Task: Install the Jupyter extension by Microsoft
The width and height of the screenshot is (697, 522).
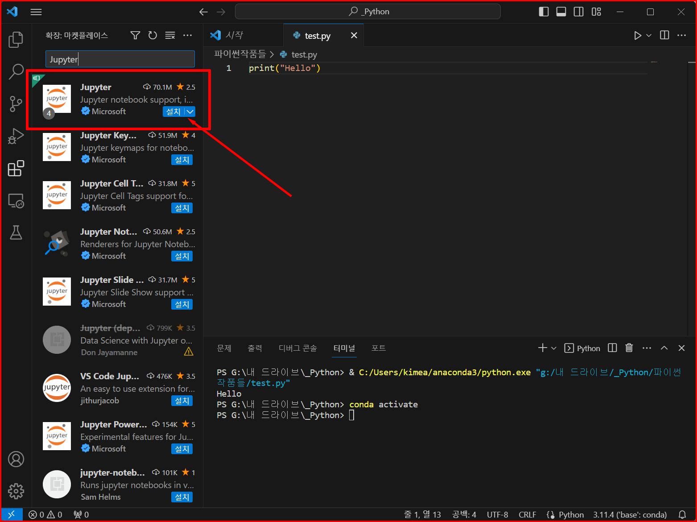Action: [173, 112]
